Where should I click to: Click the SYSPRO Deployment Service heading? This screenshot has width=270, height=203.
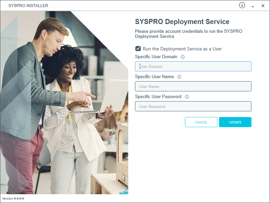pyautogui.click(x=182, y=22)
